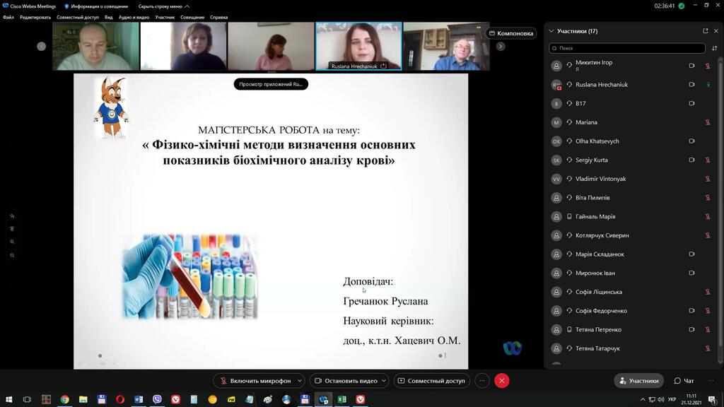Click camera icon next to Микитин Ігор
This screenshot has width=724, height=407.
click(x=691, y=66)
